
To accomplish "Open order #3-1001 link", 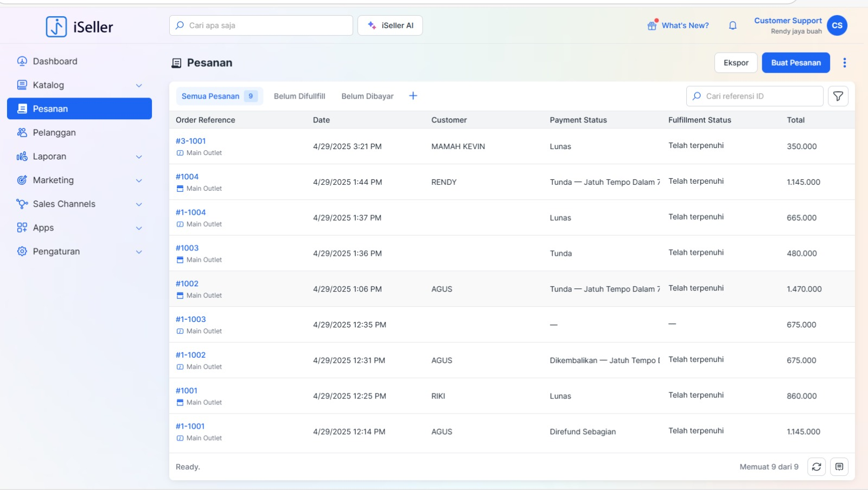I will click(x=191, y=141).
